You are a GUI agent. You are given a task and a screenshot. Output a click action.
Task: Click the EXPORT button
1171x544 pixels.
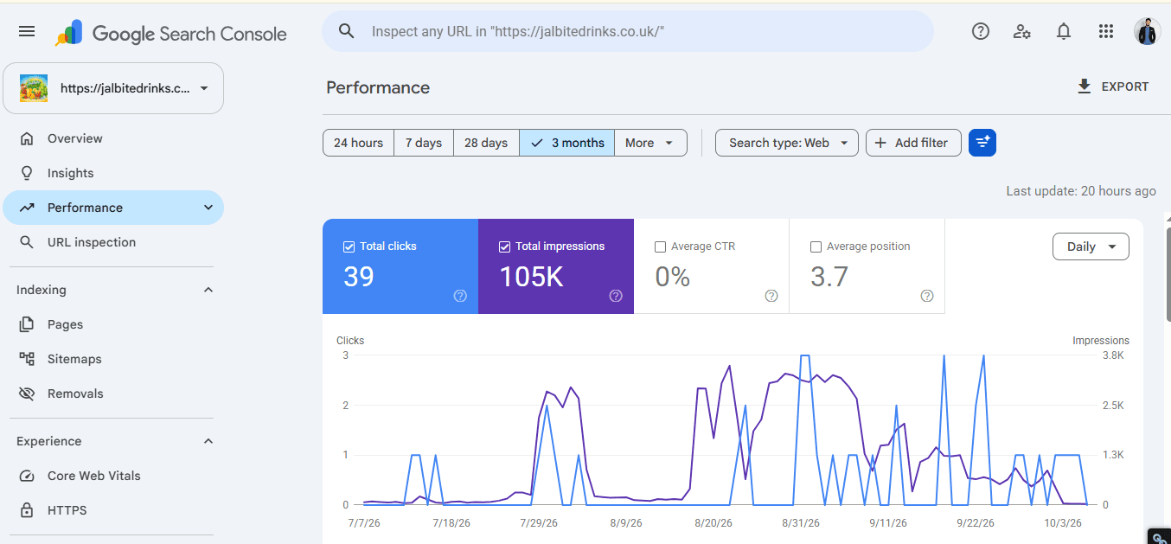point(1112,86)
